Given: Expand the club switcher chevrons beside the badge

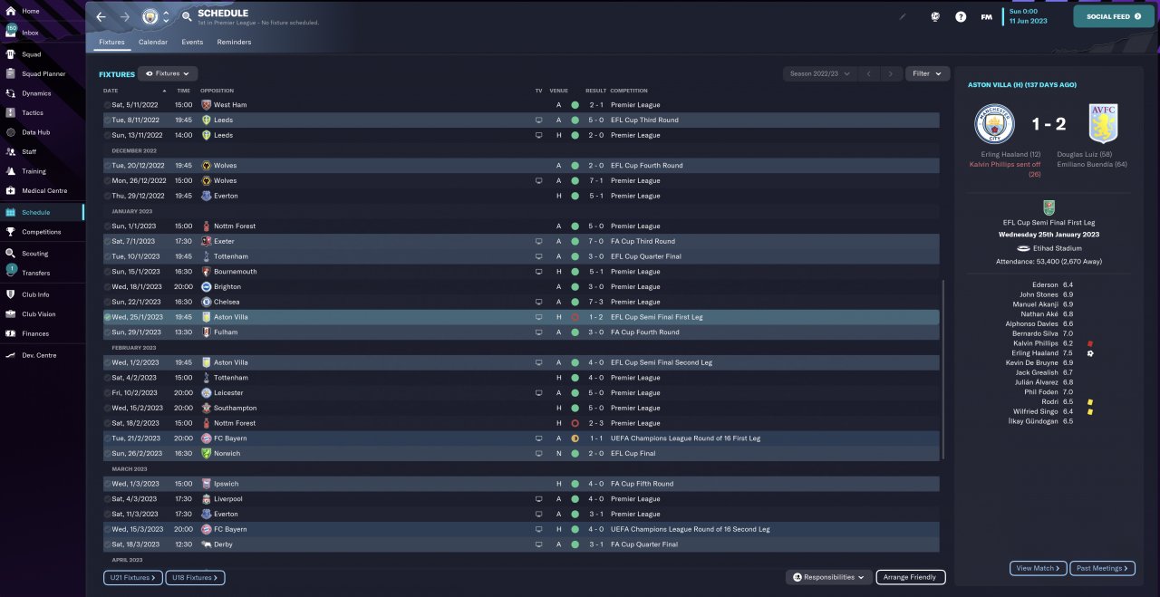Looking at the screenshot, I should (x=166, y=16).
